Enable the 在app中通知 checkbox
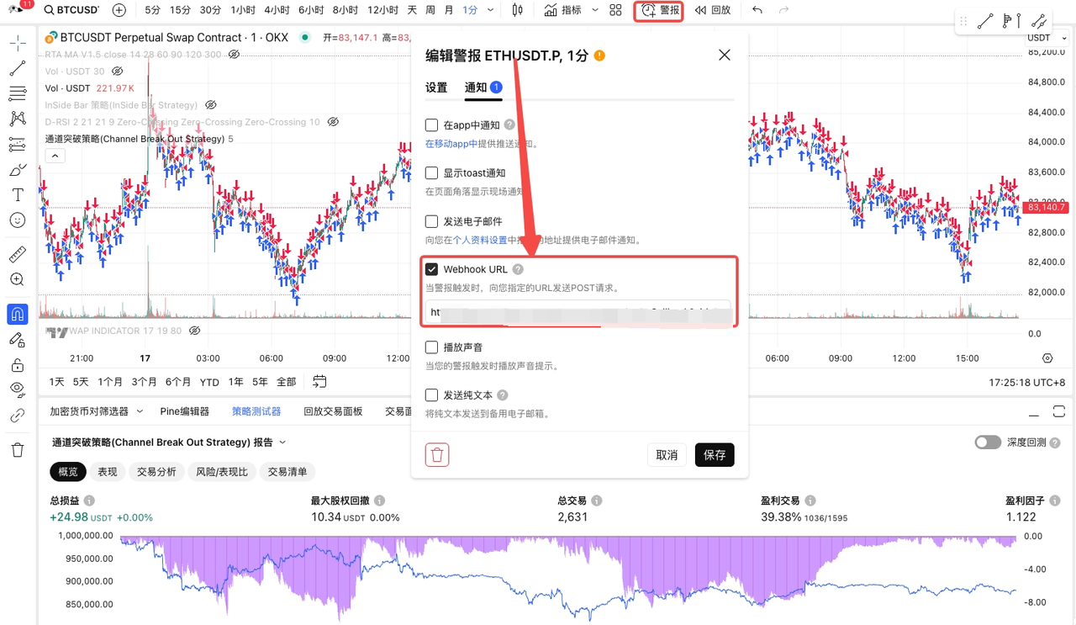 [x=431, y=125]
